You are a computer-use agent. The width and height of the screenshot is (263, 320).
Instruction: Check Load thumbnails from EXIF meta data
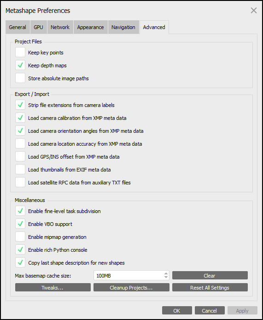(20, 169)
